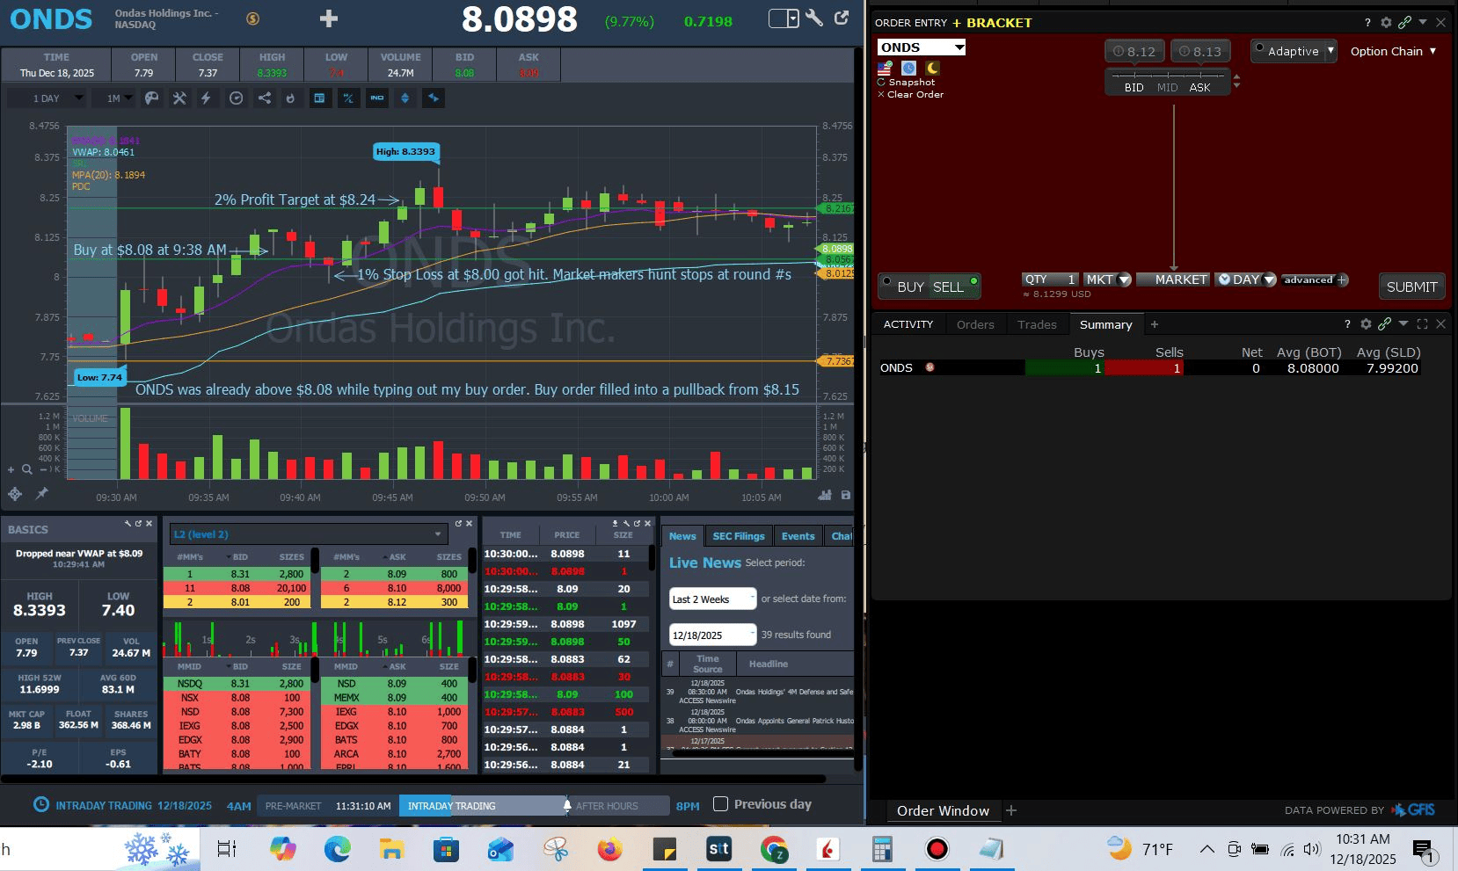Screen dimensions: 1458x871
Task: Open File Explorer from the taskbar
Action: pyautogui.click(x=391, y=849)
